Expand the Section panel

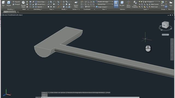pyautogui.click(x=75, y=9)
